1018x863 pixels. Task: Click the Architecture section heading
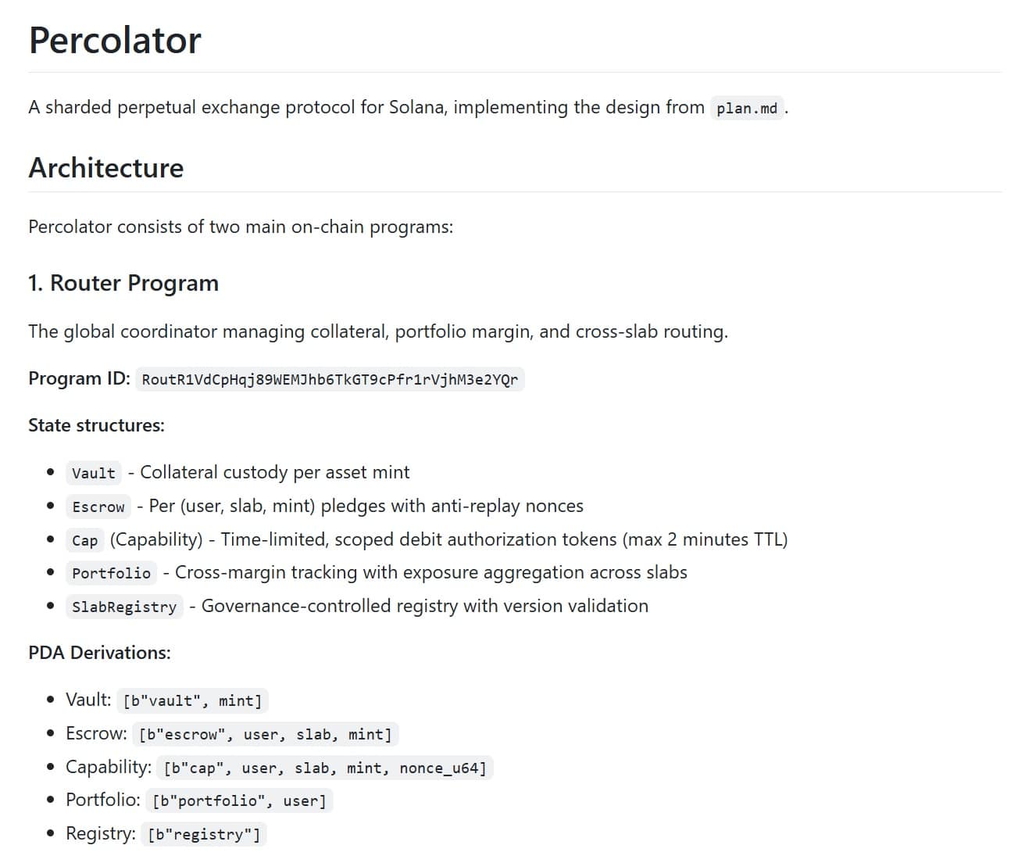[x=106, y=168]
